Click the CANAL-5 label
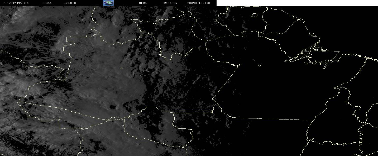Screen dimensions: 378x156 pyautogui.click(x=170, y=3)
